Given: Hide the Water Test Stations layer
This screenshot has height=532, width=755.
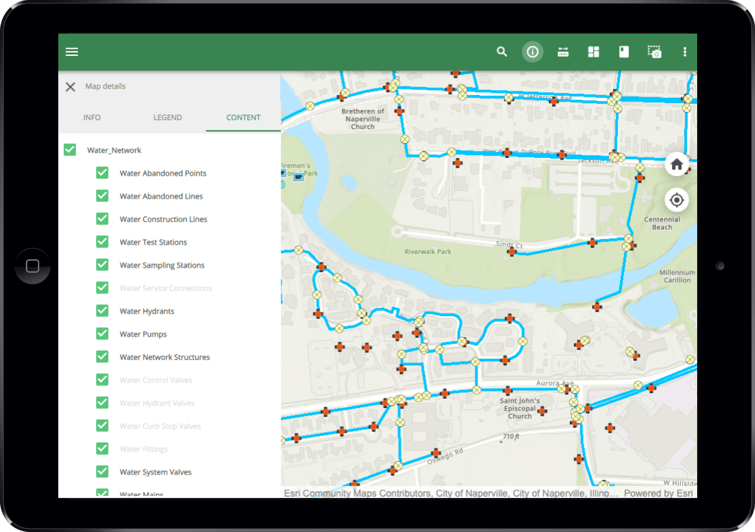Looking at the screenshot, I should (x=102, y=242).
